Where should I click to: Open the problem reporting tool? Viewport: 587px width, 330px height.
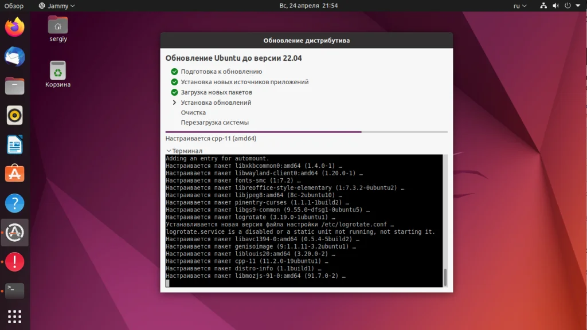14,262
